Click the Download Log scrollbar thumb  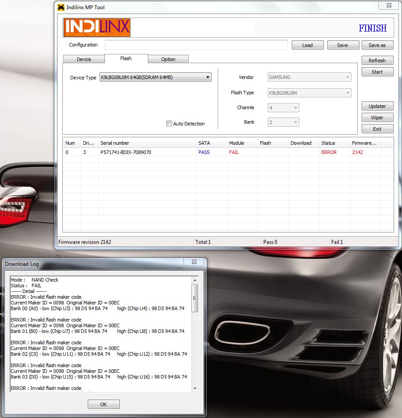(195, 298)
